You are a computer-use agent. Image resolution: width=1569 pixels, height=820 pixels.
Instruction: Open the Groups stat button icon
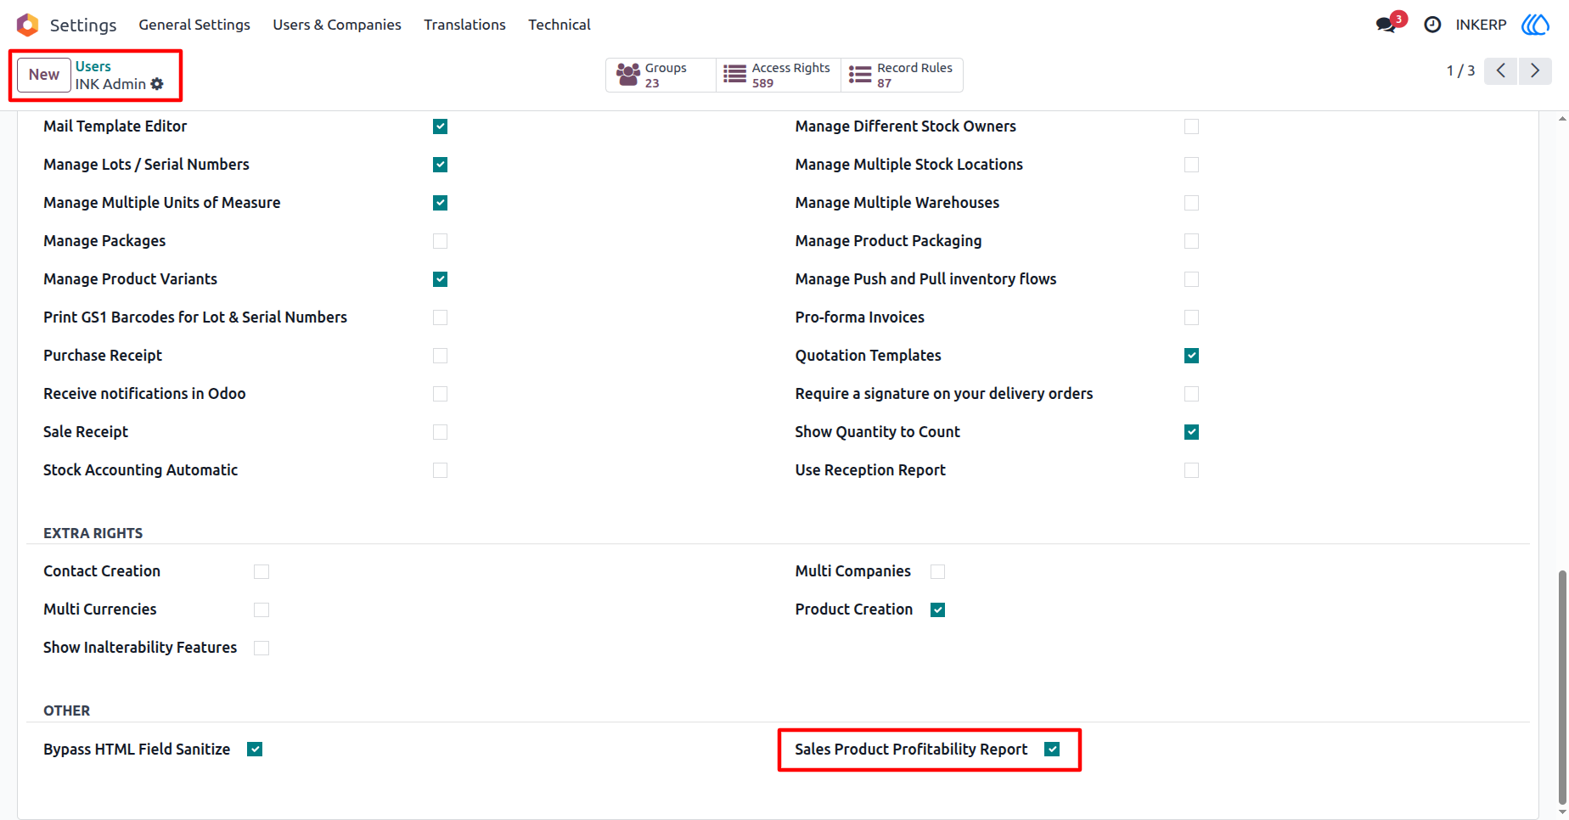pos(628,75)
